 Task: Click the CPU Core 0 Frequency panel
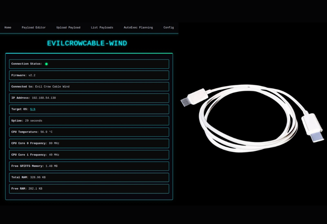pos(89,143)
